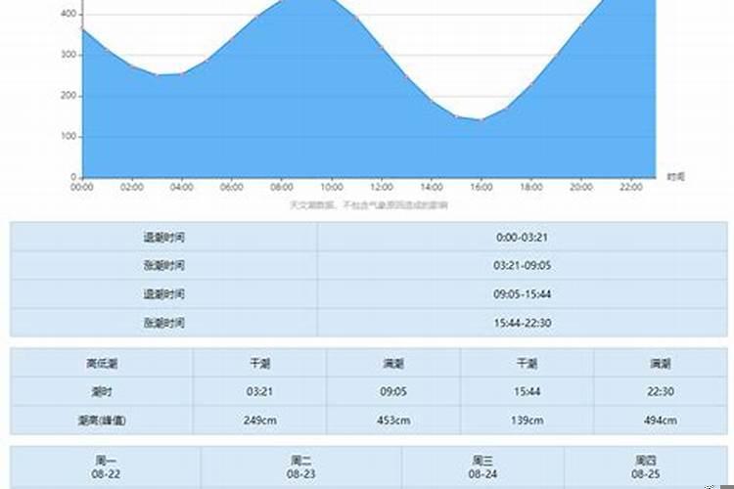Select the 周一 08-22 date tab

coord(106,467)
